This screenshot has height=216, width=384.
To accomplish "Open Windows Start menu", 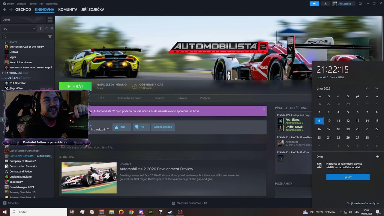I will 5,212.
